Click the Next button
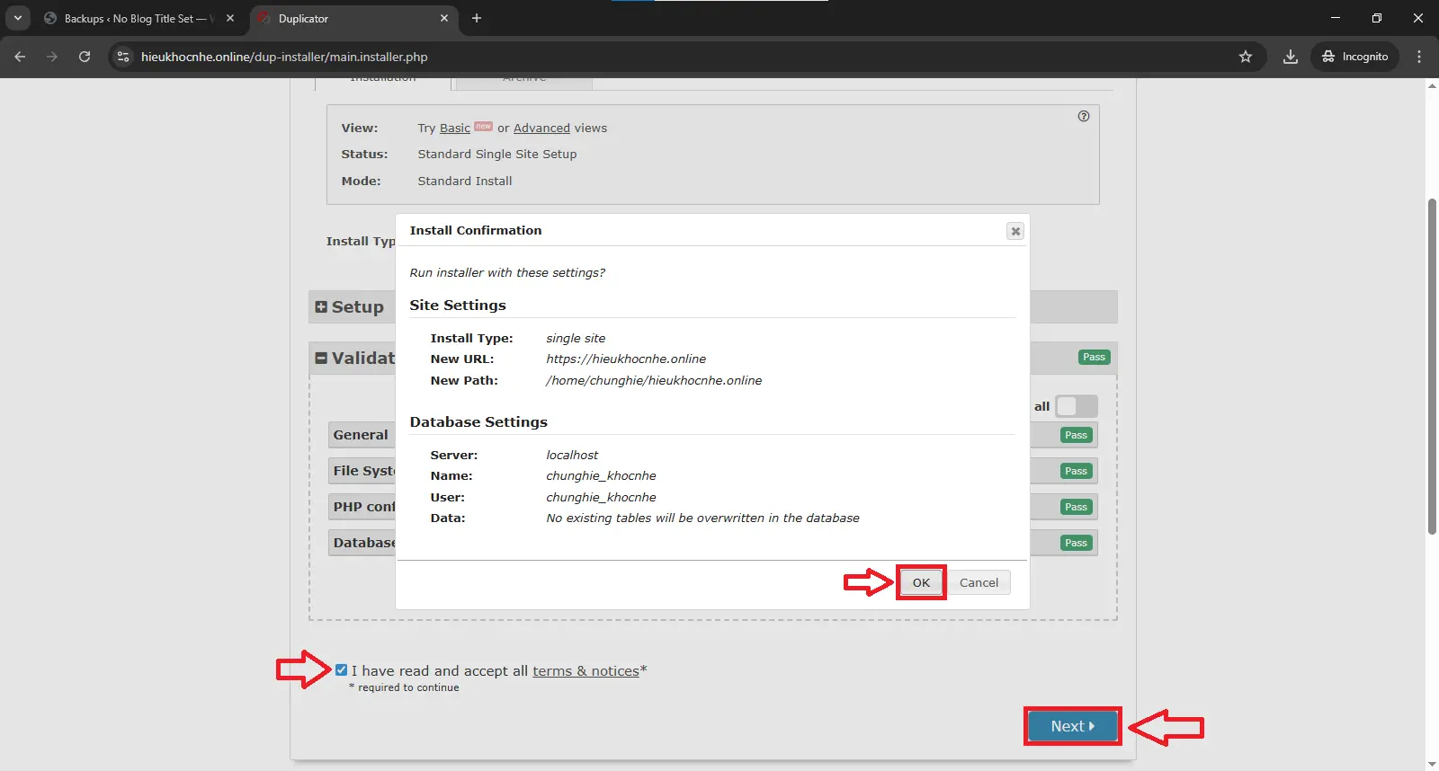The width and height of the screenshot is (1439, 771). click(x=1072, y=726)
